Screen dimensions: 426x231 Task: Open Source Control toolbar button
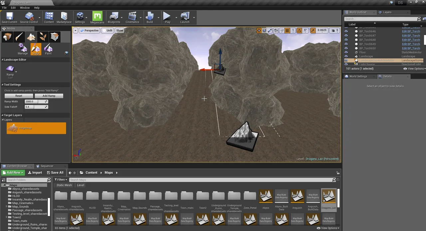tap(29, 18)
